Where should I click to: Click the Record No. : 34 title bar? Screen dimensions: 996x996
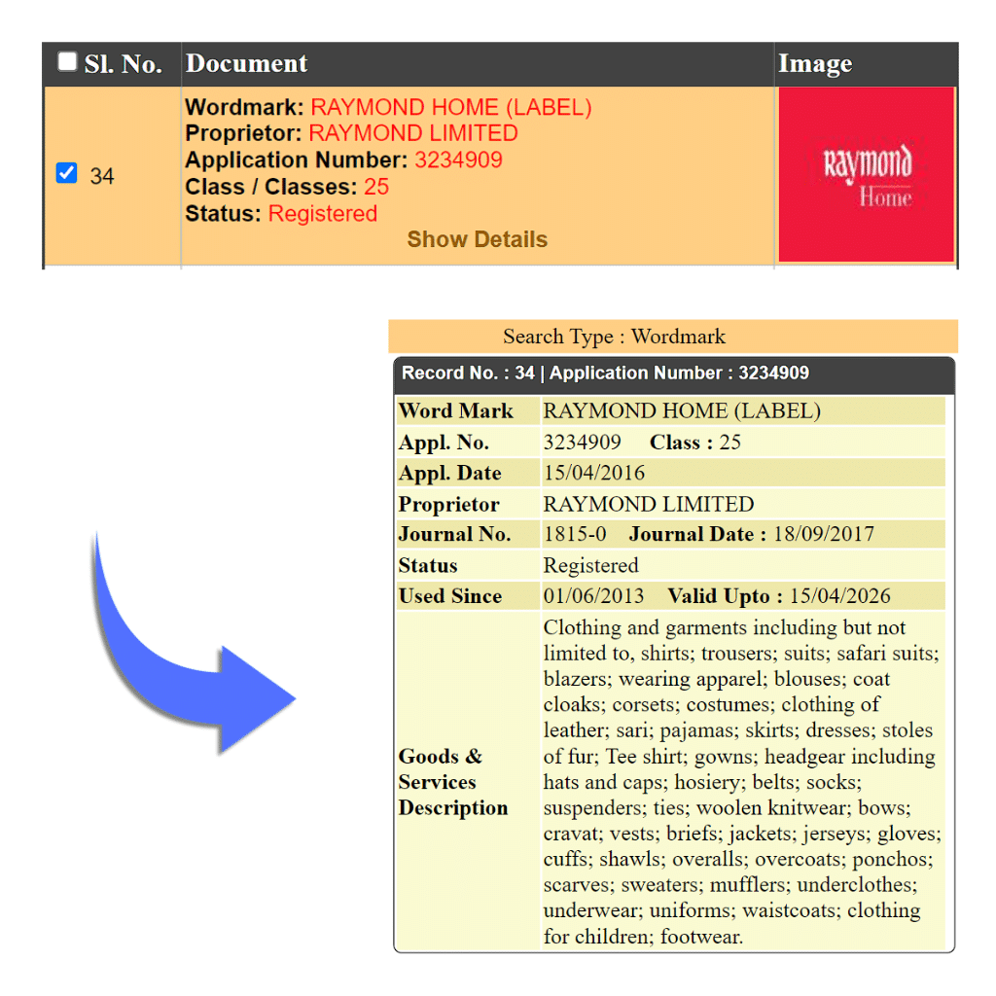pyautogui.click(x=605, y=373)
